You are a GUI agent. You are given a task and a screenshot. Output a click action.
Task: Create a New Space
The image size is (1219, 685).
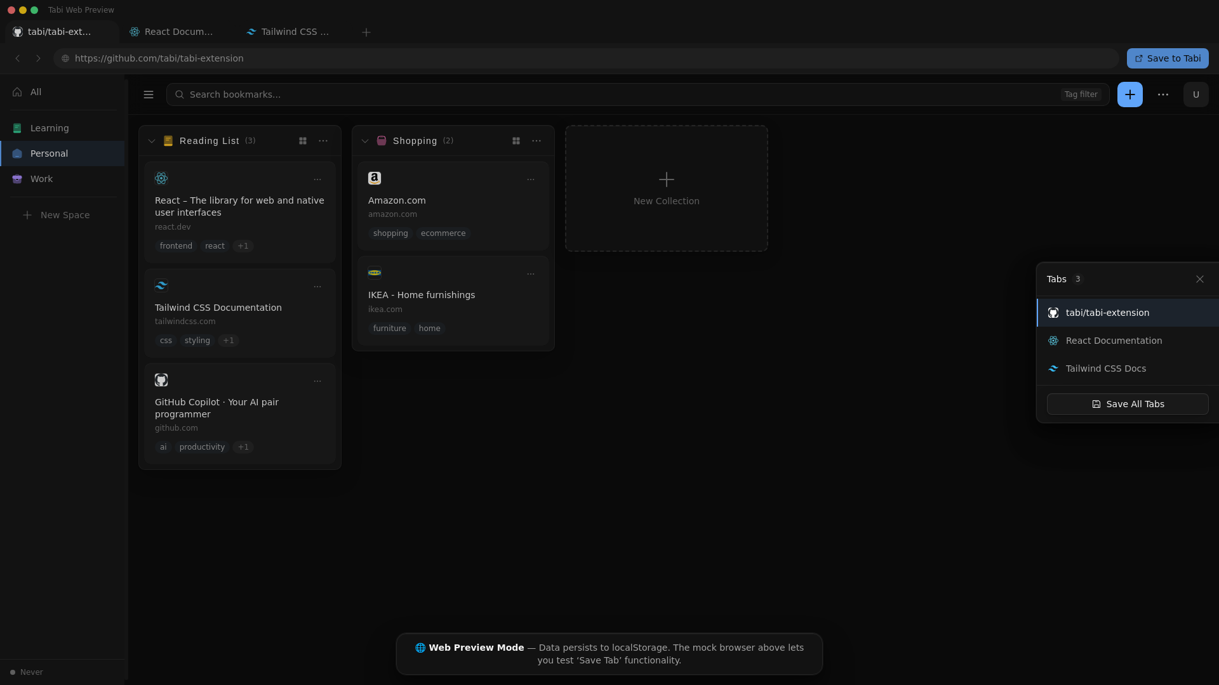click(x=62, y=215)
